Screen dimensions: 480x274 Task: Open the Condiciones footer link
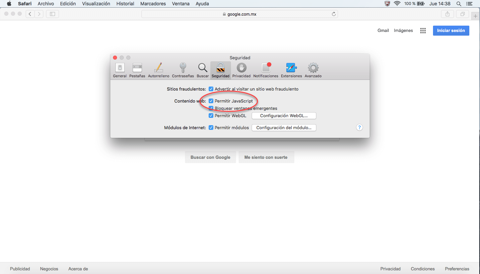point(423,269)
